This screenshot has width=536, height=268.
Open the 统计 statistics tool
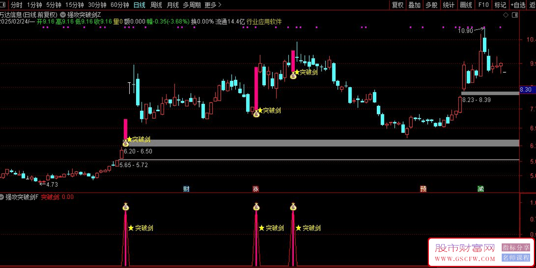tap(449, 5)
